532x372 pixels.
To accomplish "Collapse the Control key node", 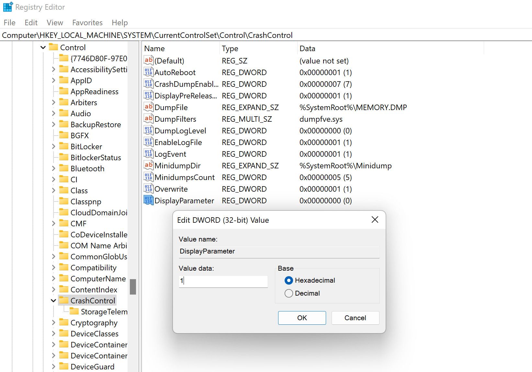I will tap(43, 48).
